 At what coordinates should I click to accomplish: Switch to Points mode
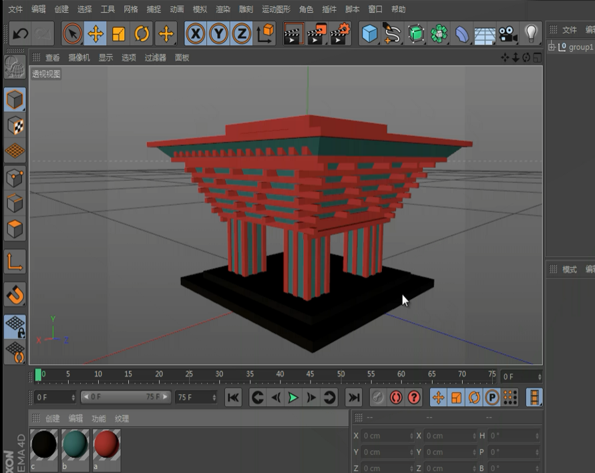[15, 177]
